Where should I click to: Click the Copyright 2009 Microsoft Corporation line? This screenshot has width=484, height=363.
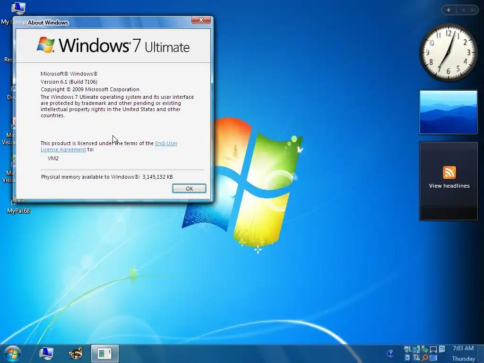(90, 89)
